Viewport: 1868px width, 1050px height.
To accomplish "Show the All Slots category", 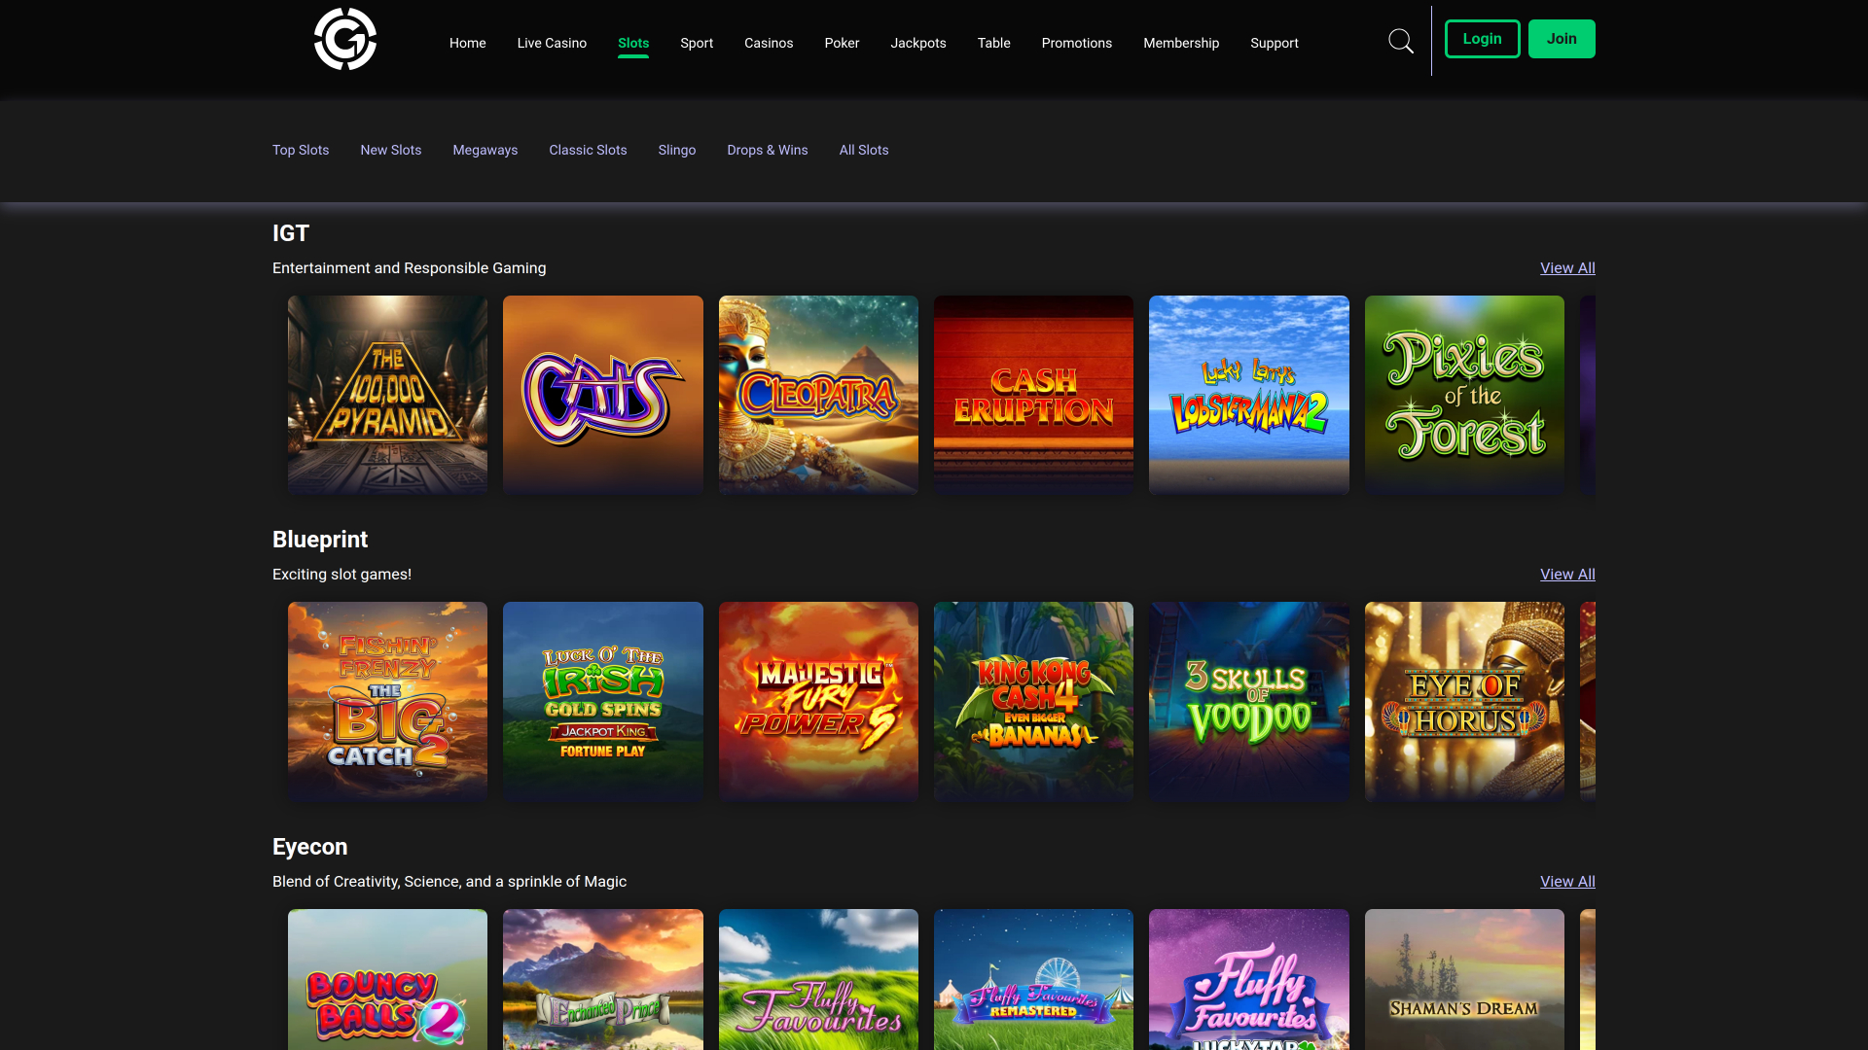I will (x=864, y=150).
